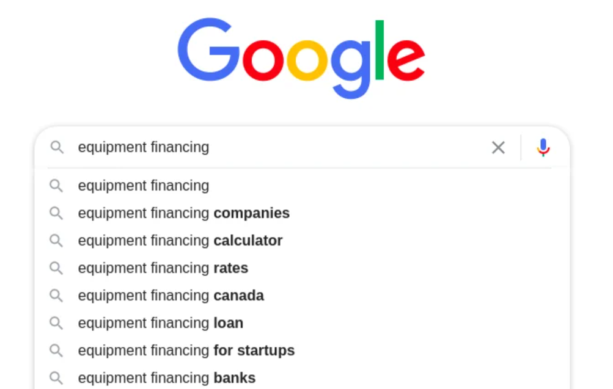Select the 'equipment financing companies' suggestion
Viewport: 613px width, 389px height.
183,213
